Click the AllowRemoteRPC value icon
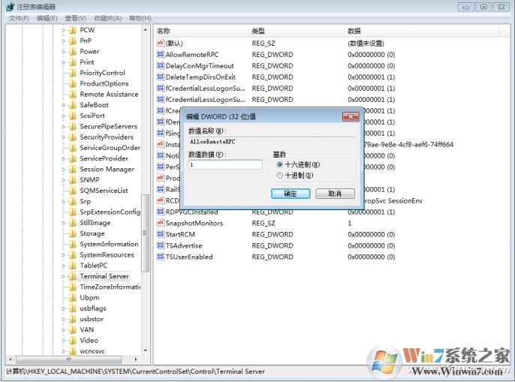Viewport: 515px width, 382px height. point(161,55)
